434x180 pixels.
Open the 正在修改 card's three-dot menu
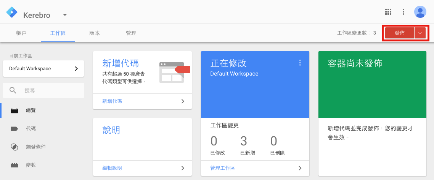coord(300,63)
